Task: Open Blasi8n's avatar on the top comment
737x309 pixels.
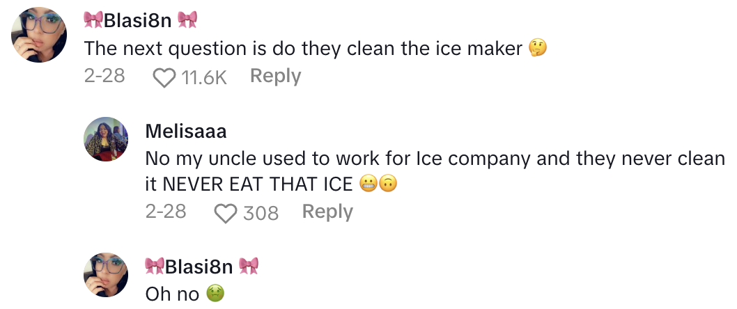Action: 40,35
